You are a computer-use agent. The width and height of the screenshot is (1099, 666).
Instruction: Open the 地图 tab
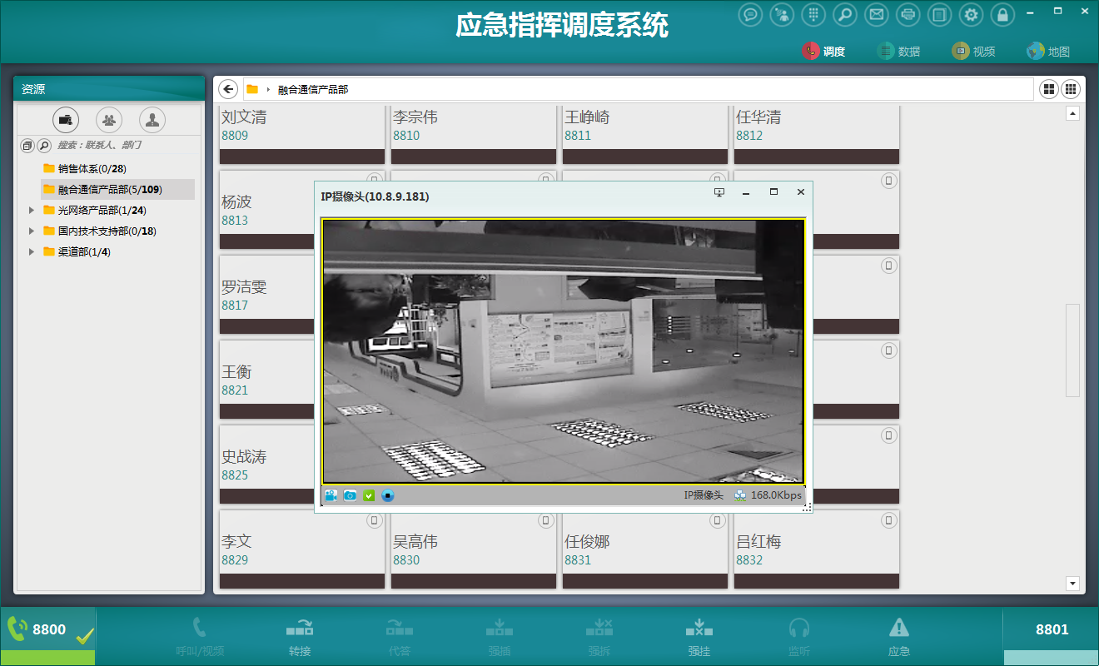(x=1048, y=52)
